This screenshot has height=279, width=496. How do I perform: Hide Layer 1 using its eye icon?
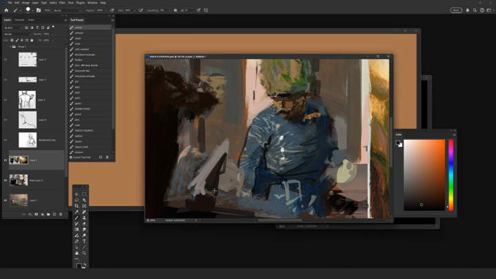point(6,160)
